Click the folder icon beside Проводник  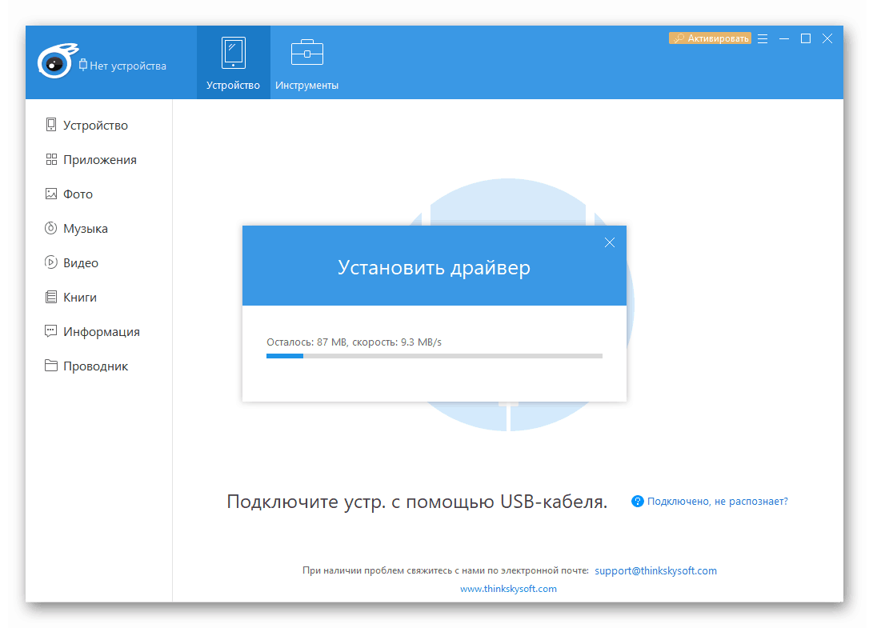[x=51, y=366]
